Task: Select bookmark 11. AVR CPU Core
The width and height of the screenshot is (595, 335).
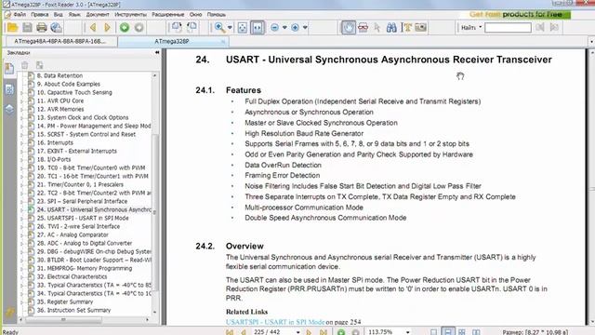Action: click(60, 100)
